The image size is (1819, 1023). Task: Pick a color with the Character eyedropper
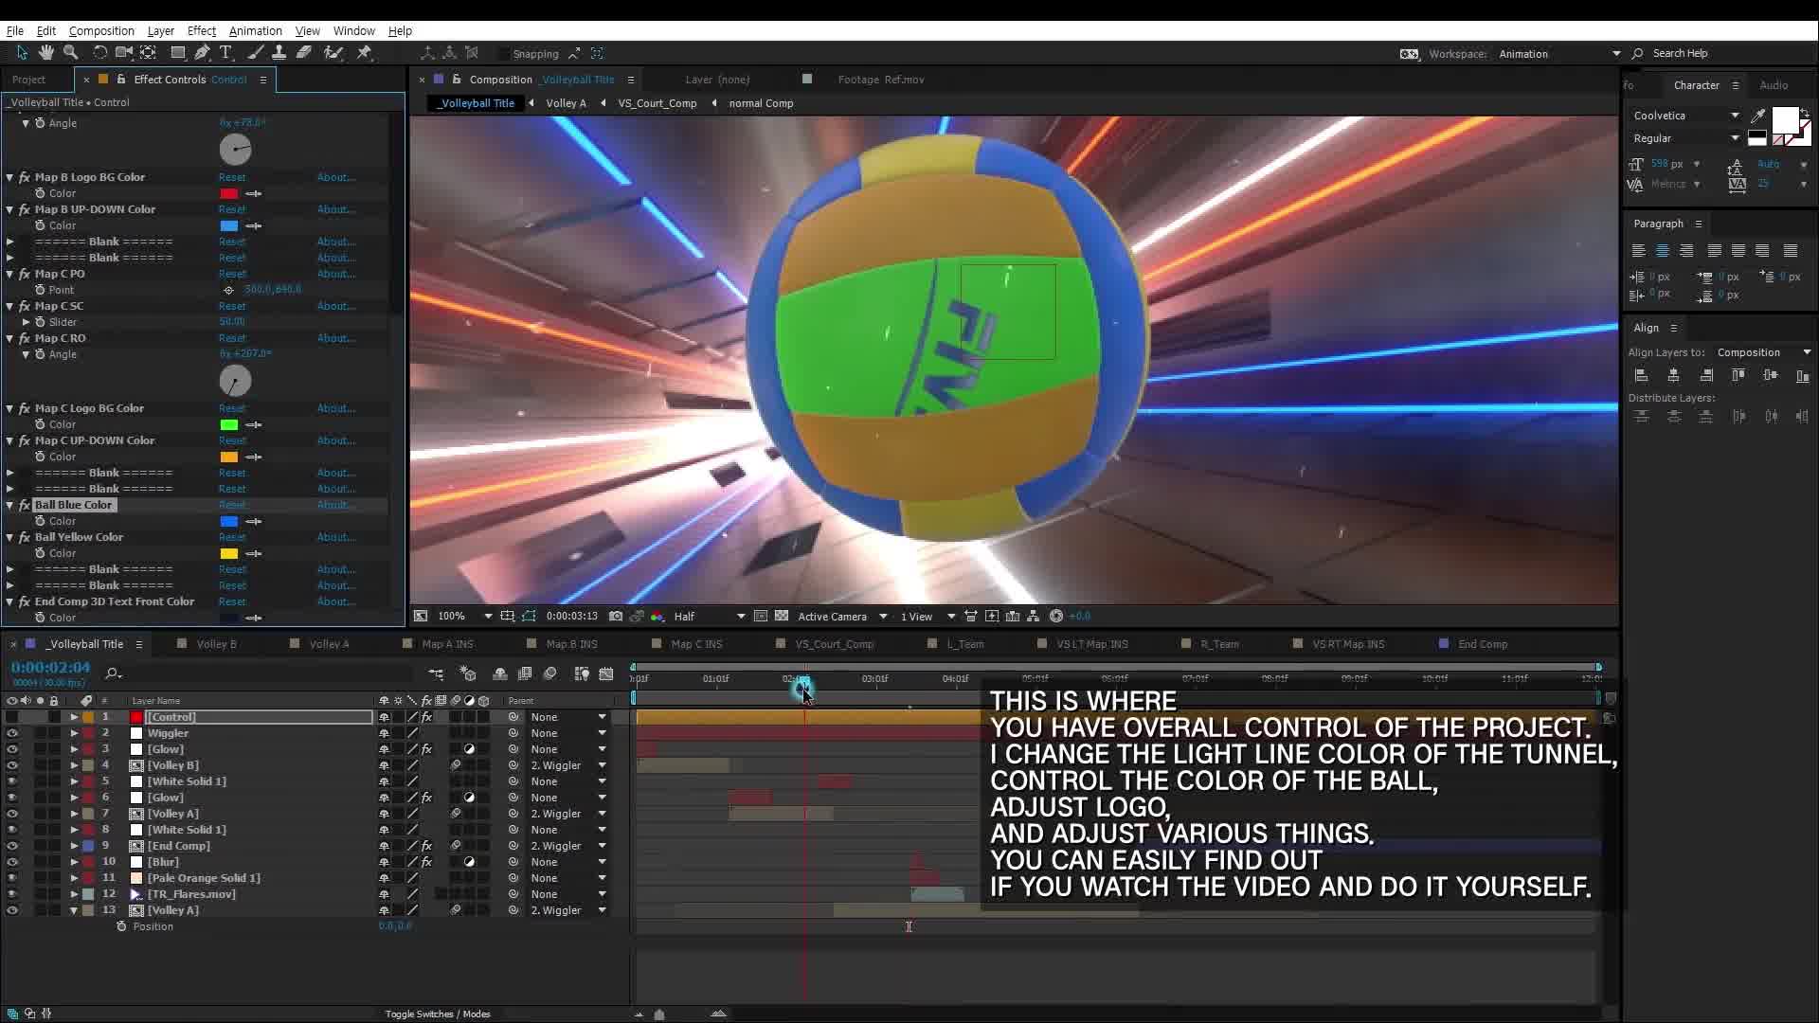click(x=1758, y=116)
